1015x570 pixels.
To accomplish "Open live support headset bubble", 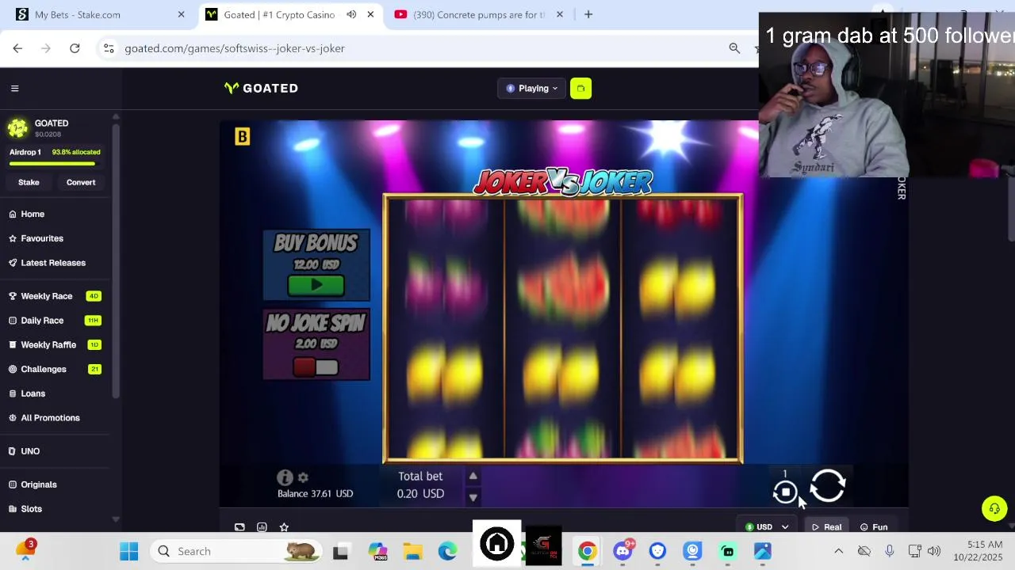I will coord(994,508).
